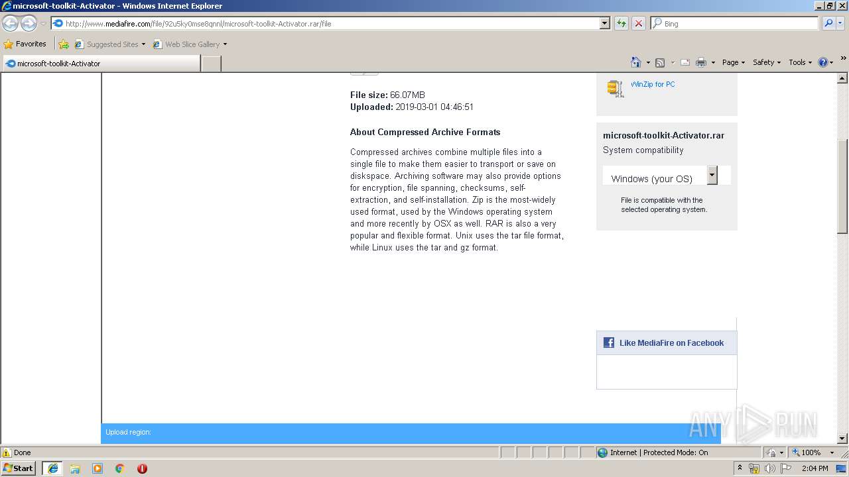Click the Favorites label button
The image size is (849, 477).
tap(31, 44)
